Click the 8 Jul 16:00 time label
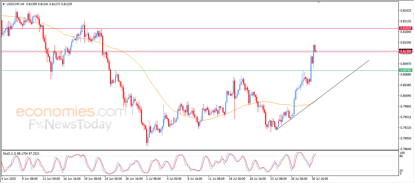 (195, 178)
